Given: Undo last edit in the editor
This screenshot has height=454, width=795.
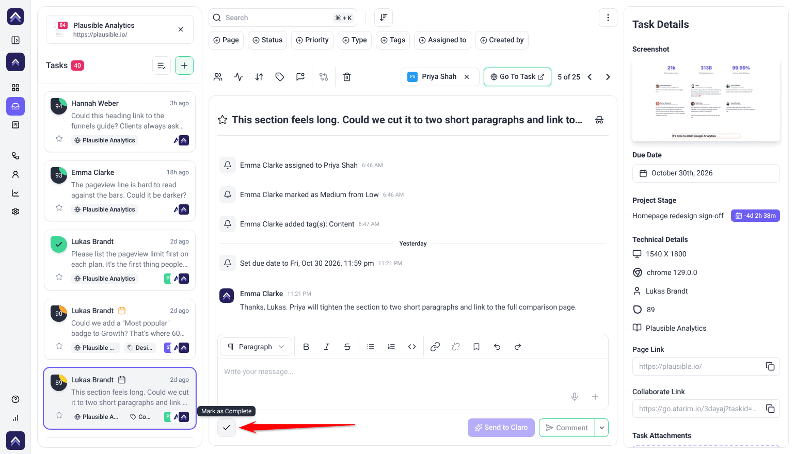Looking at the screenshot, I should tap(497, 347).
